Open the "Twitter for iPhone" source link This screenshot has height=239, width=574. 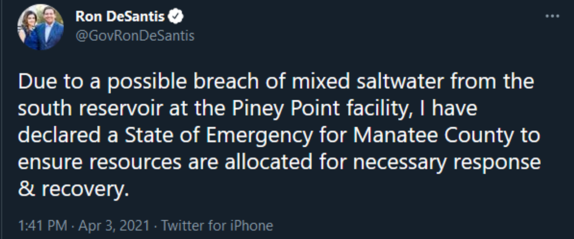tap(217, 226)
